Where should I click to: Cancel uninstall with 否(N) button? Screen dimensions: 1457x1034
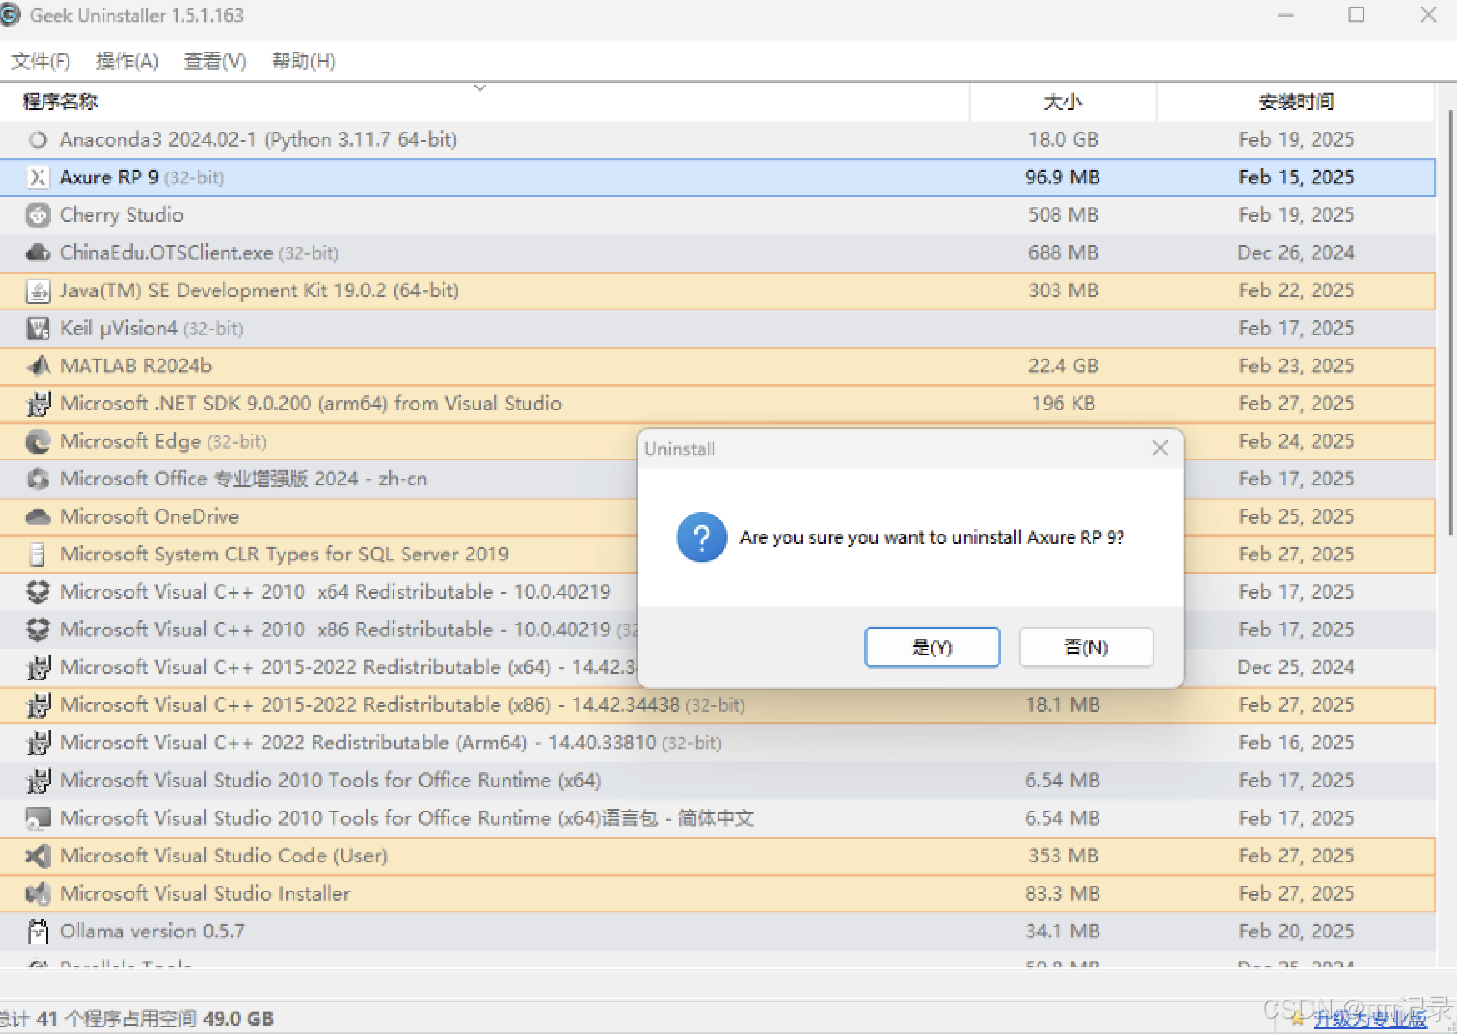(x=1086, y=647)
